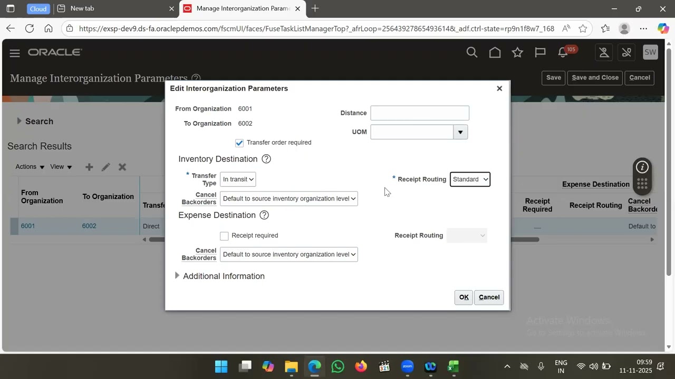Click the add row plus icon
Screen dimensions: 675x379
[89, 167]
